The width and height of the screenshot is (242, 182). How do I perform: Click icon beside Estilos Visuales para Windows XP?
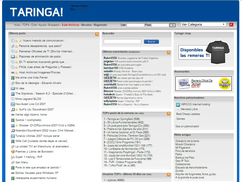point(13,173)
